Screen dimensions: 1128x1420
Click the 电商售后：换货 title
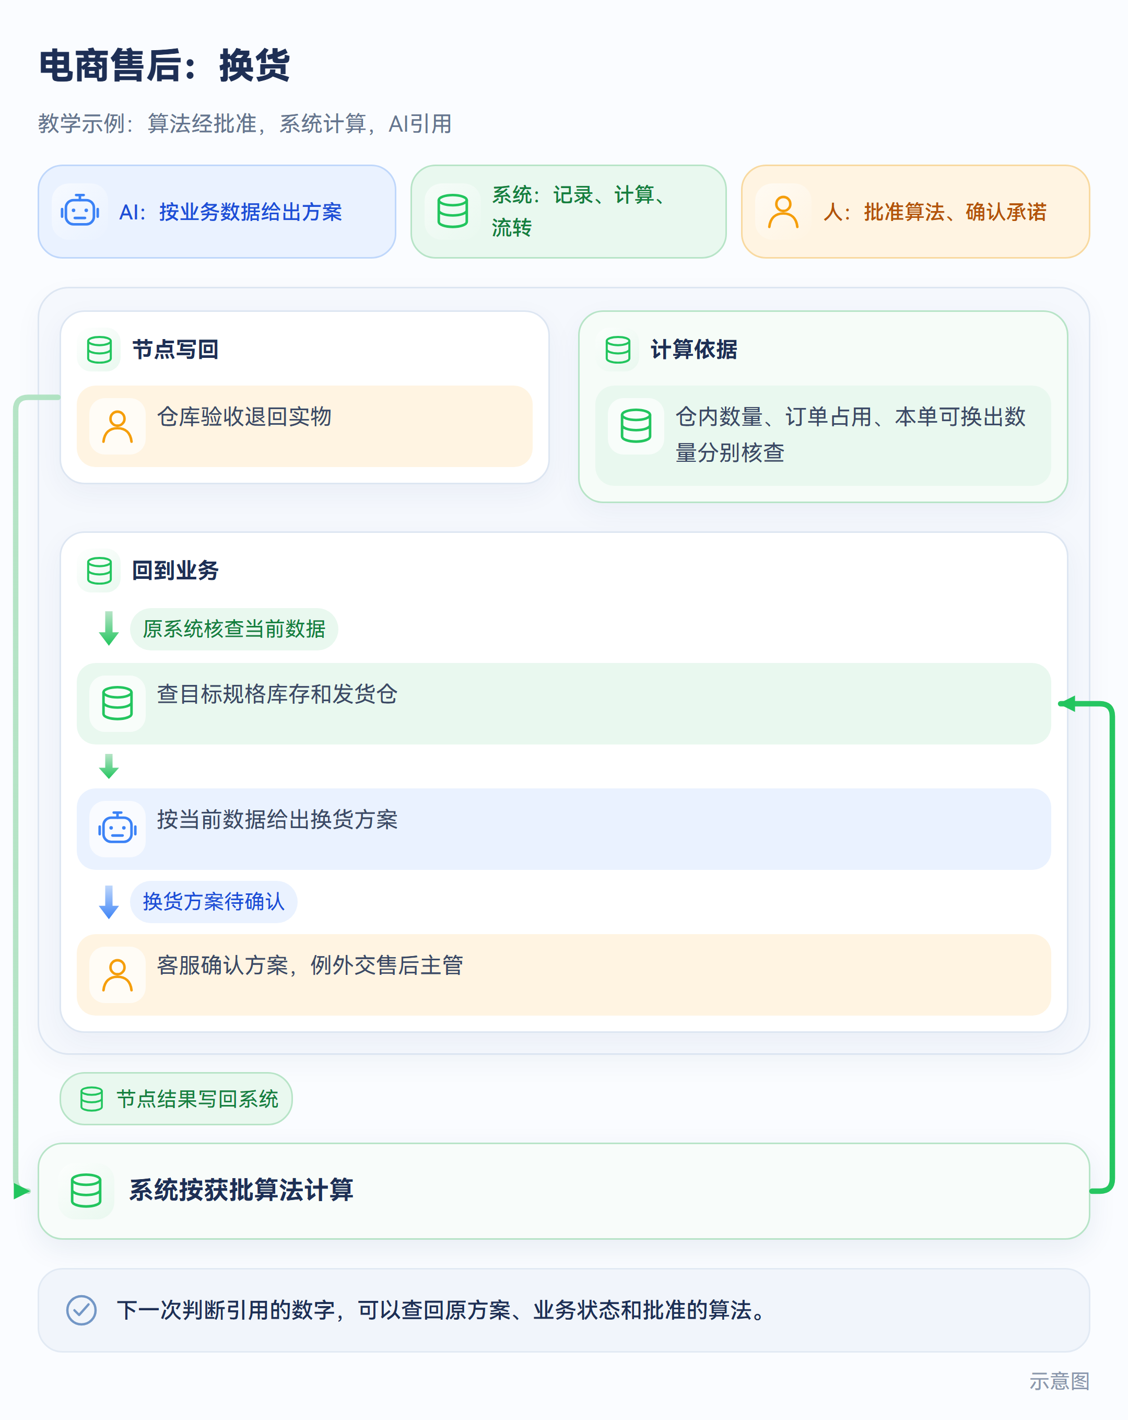click(x=164, y=65)
